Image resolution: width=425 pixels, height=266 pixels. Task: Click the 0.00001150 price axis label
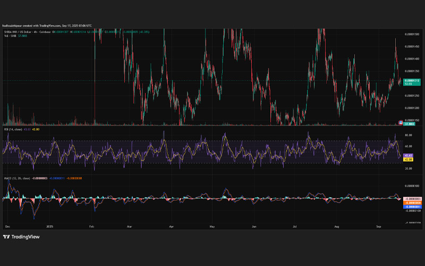point(412,120)
